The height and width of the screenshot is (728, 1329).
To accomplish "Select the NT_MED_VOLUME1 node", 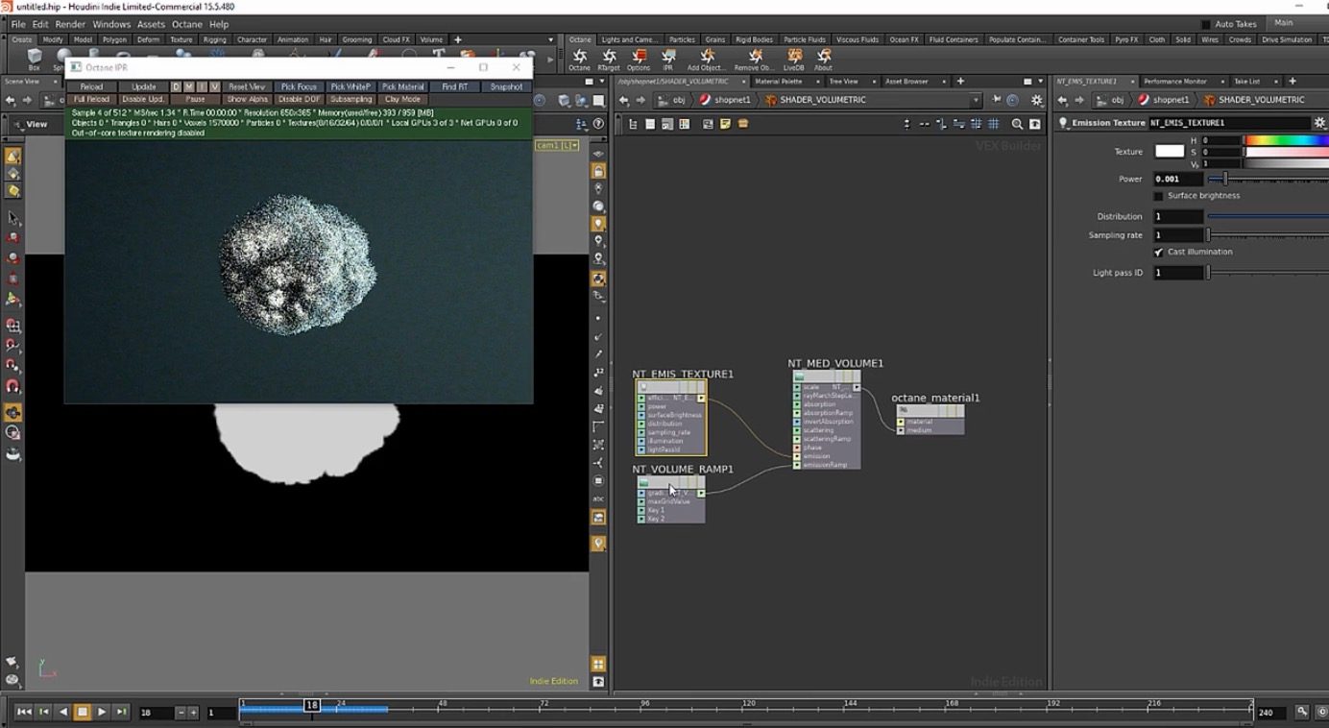I will [x=827, y=420].
